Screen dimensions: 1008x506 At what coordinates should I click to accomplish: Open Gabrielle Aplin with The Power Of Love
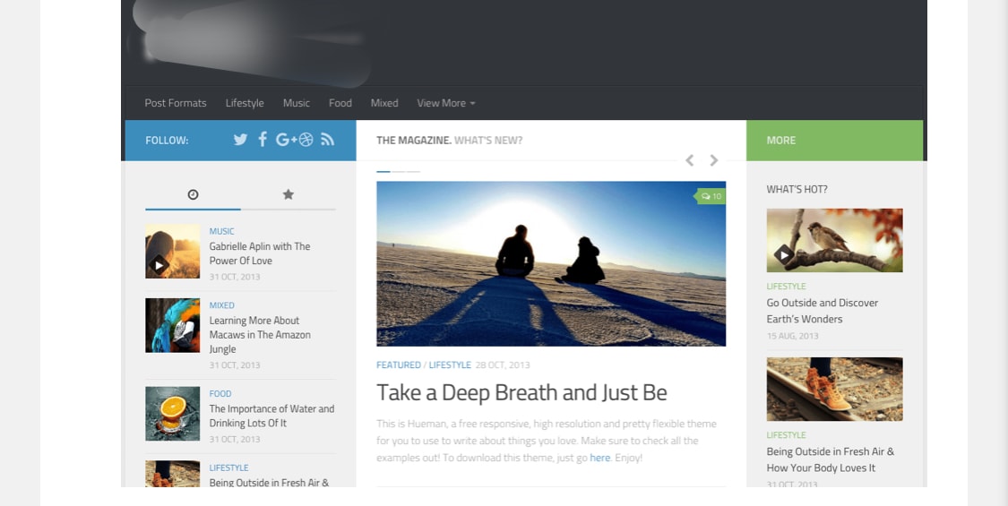(x=260, y=253)
